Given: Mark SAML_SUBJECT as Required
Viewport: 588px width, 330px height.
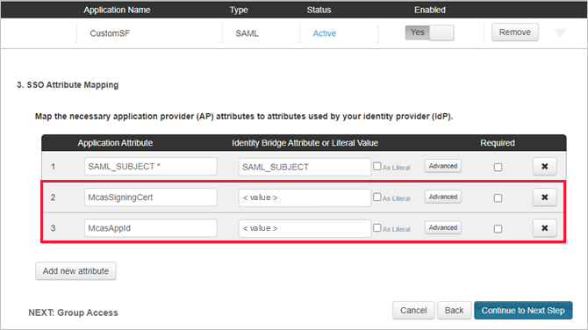Looking at the screenshot, I should pyautogui.click(x=498, y=168).
